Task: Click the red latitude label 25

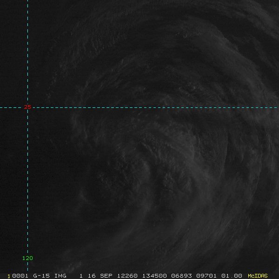Action: pos(27,107)
